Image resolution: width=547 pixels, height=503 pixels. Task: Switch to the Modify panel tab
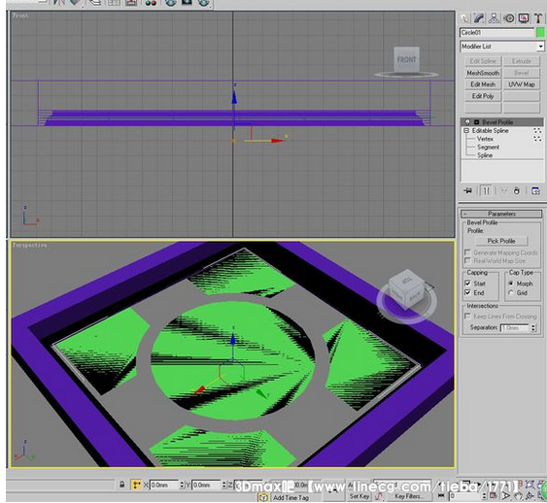pos(479,18)
